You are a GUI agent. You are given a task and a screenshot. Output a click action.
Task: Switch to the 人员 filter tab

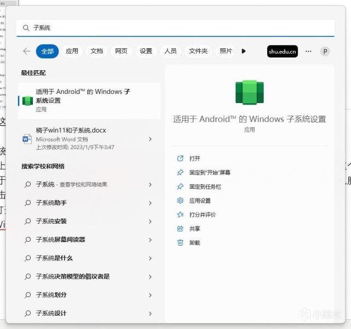(171, 51)
